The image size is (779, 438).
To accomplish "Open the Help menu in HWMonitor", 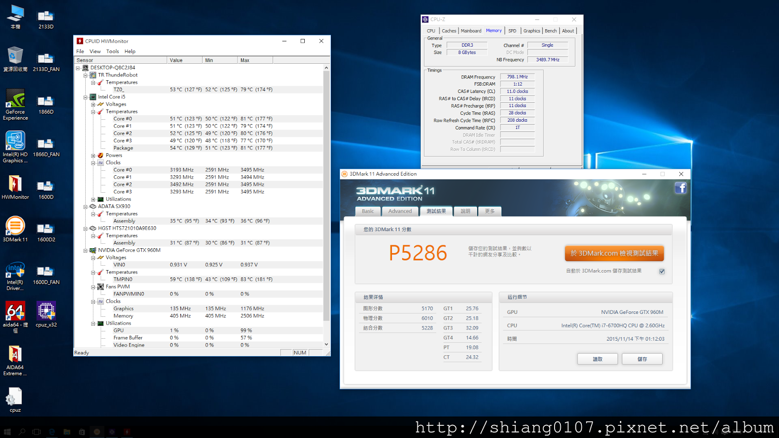I will [130, 51].
